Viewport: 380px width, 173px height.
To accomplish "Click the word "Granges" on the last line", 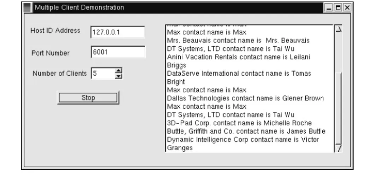I will (x=180, y=148).
